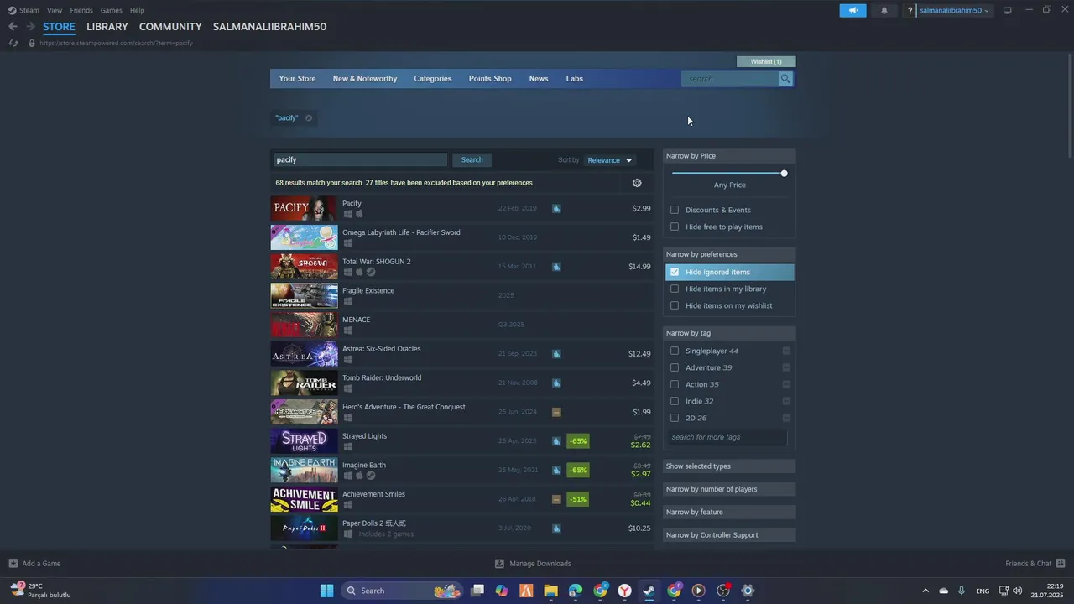Check the Singleplayer tag filter

675,351
